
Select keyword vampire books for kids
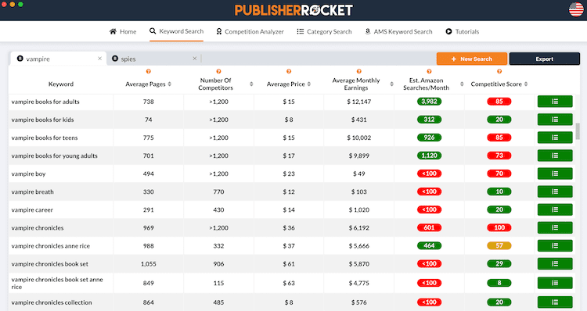42,120
